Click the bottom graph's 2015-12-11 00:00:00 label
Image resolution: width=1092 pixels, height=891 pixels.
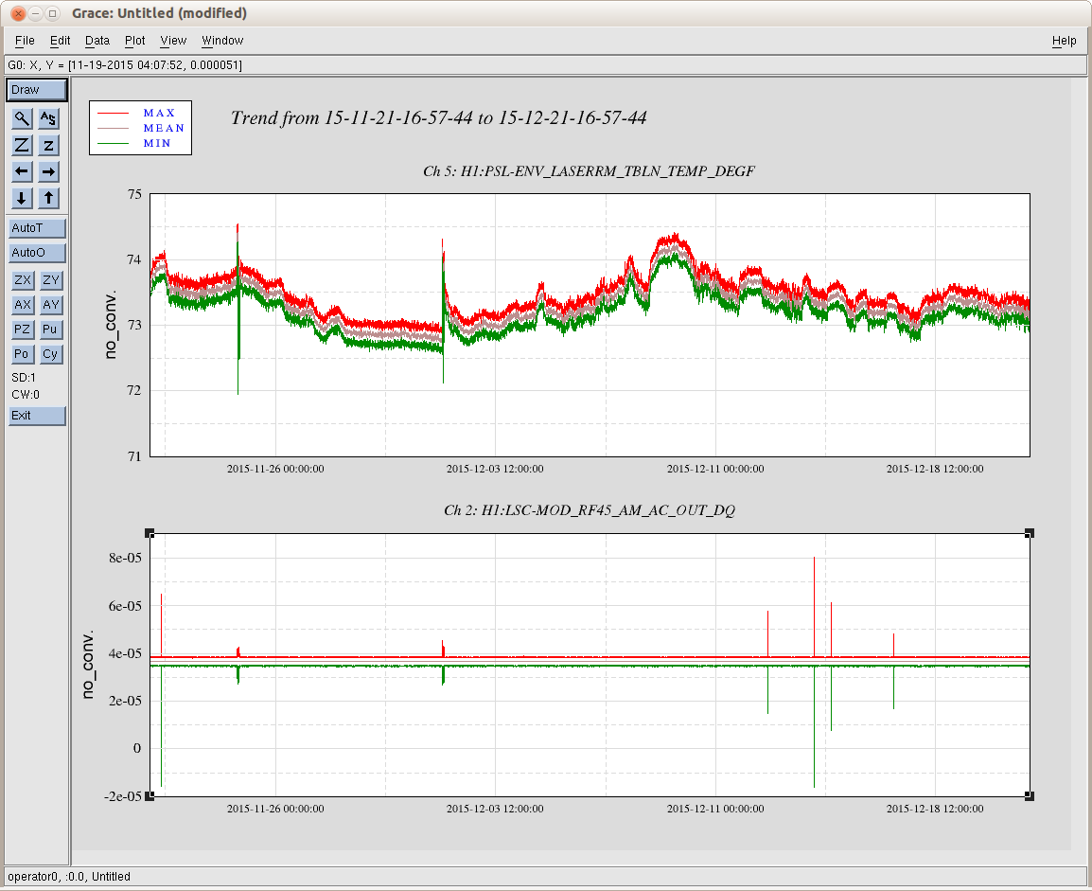[x=715, y=809]
